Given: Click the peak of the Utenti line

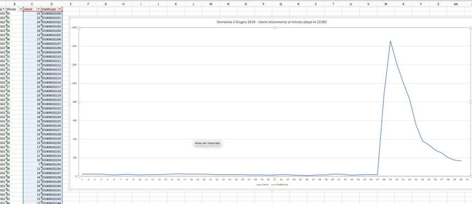Looking at the screenshot, I should click(390, 41).
